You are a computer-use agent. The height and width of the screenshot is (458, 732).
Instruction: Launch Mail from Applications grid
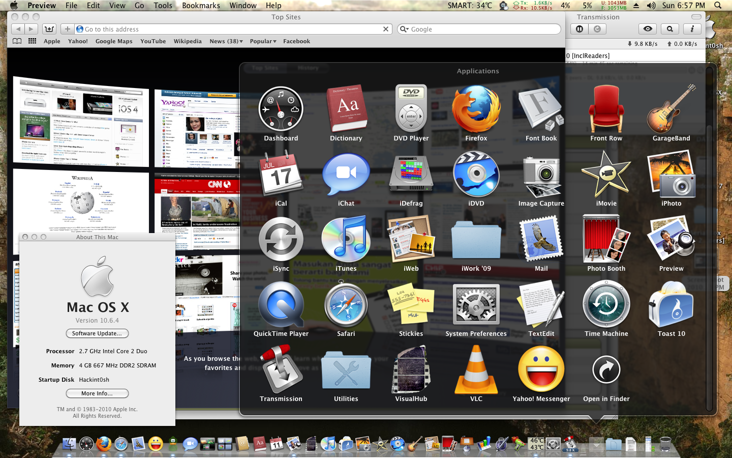541,239
